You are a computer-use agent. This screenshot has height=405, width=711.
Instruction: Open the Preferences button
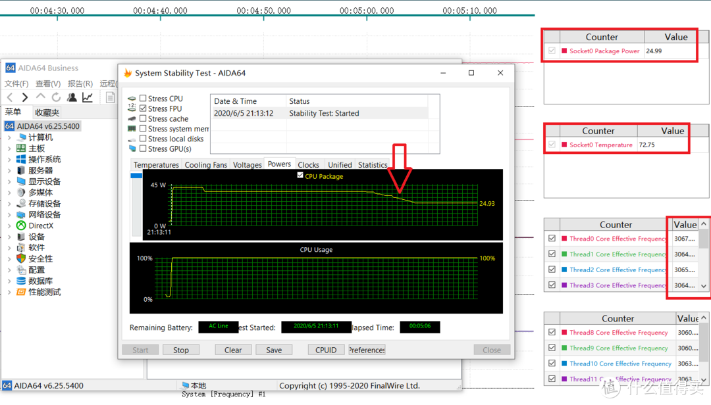367,350
